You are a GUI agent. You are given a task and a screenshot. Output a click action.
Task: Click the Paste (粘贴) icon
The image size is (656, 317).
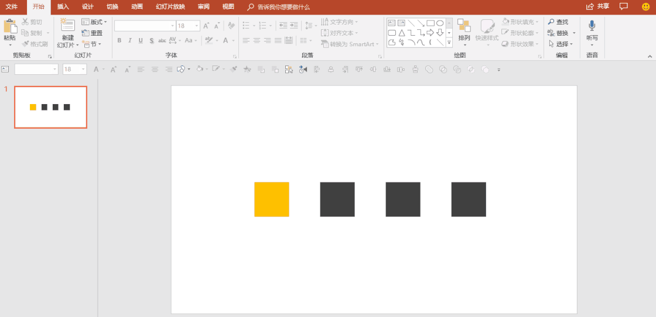click(x=10, y=26)
